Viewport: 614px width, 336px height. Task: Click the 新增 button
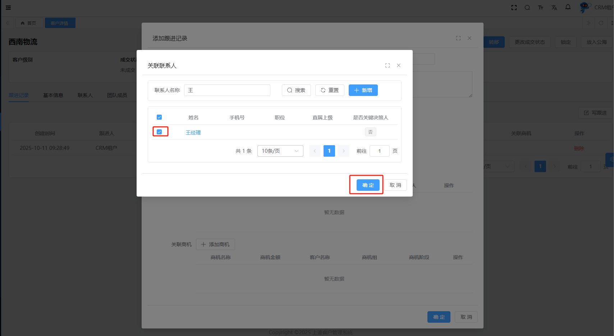[x=363, y=90]
